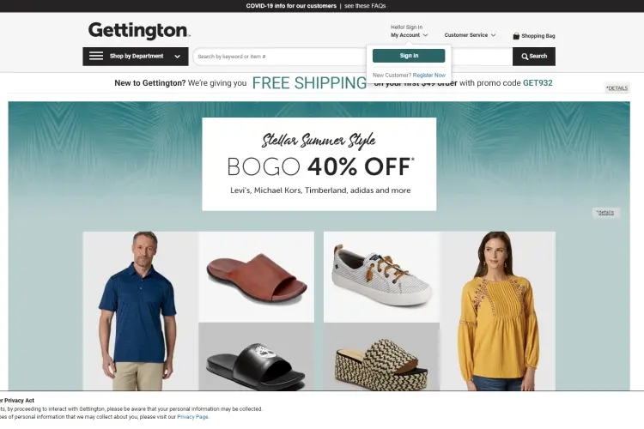Select the black Timberland slide image

pos(257,357)
